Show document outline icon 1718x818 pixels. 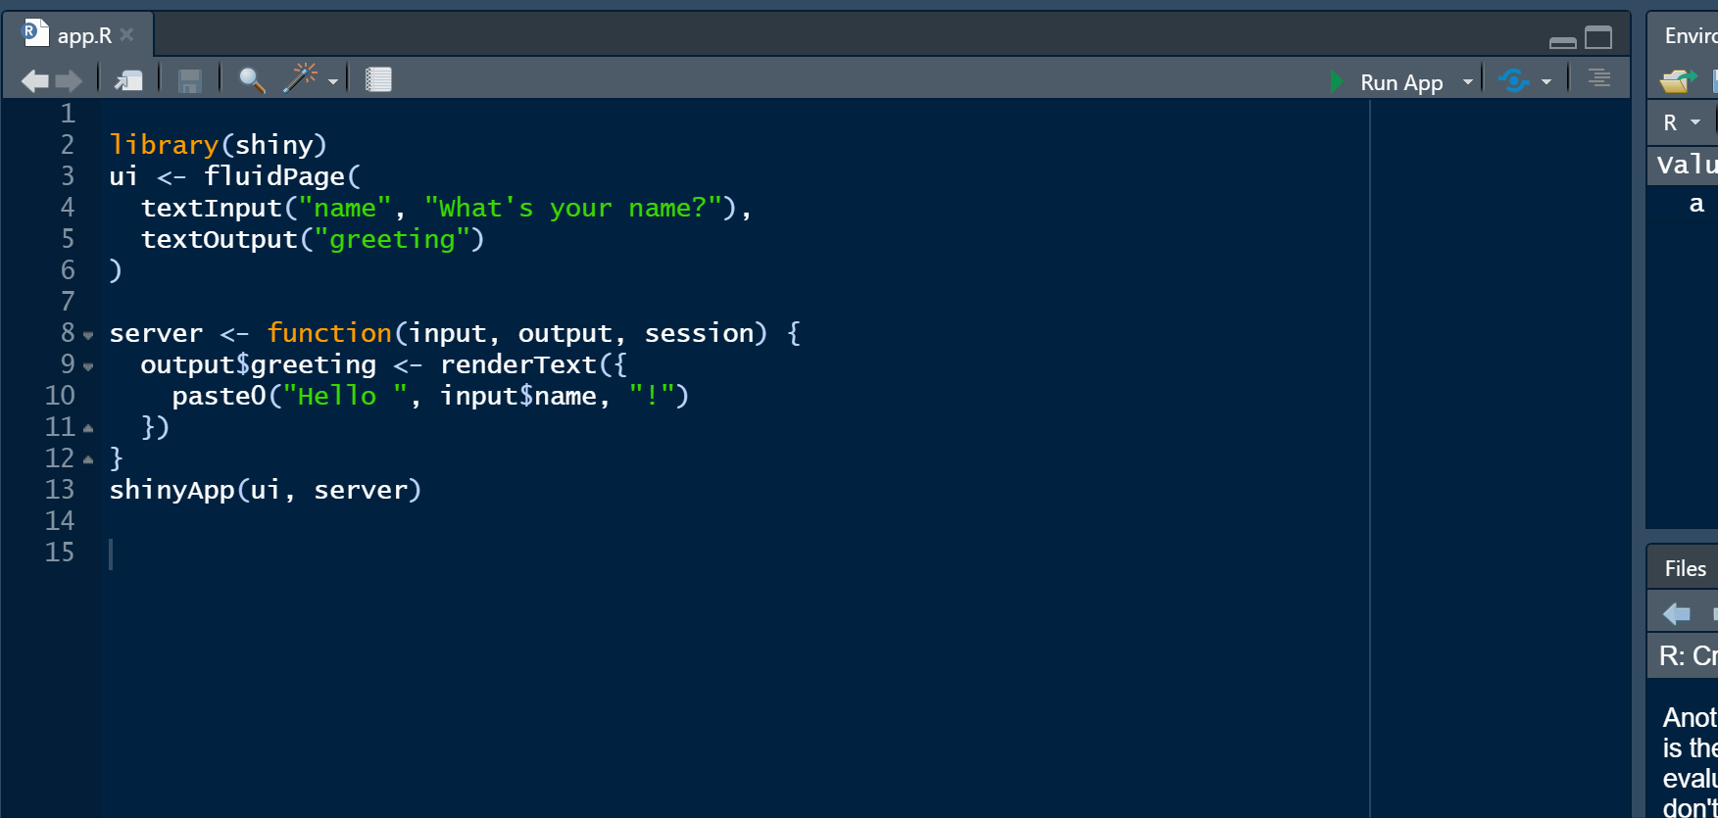point(1599,77)
